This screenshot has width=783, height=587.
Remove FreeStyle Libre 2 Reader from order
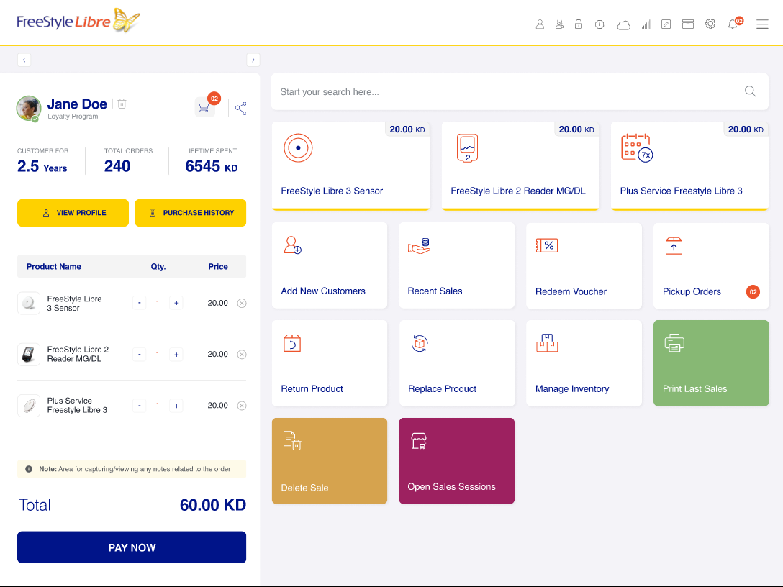coord(242,355)
